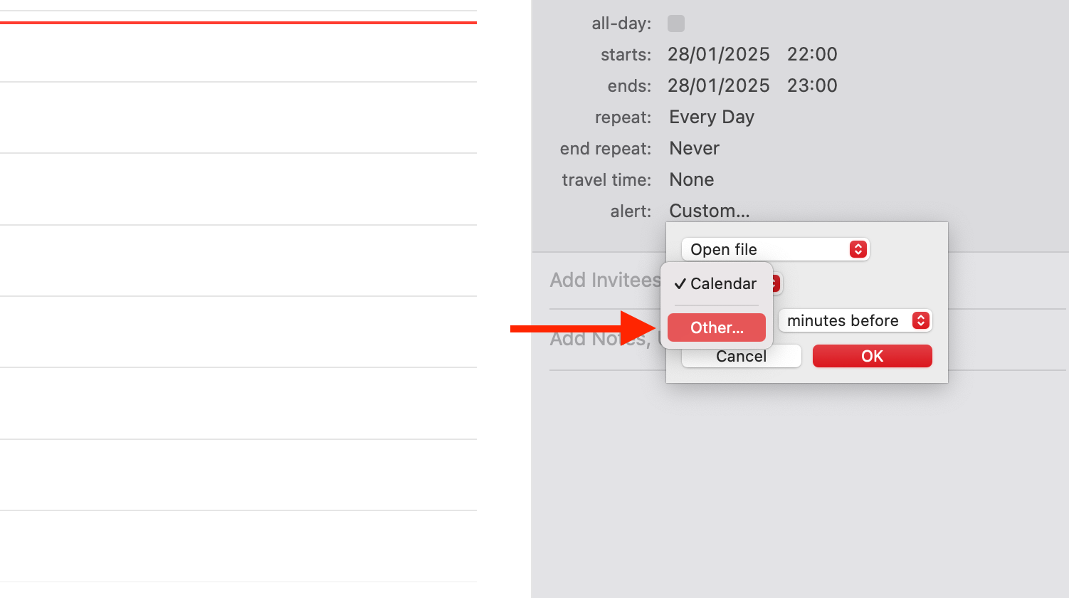Click the Add Invitees field

point(605,280)
